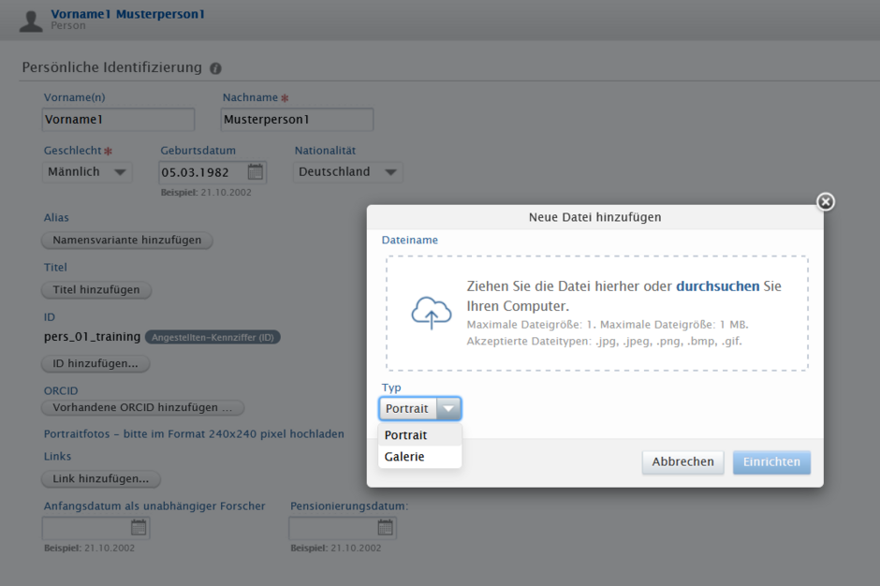Click the Nachname input field
This screenshot has width=880, height=586.
[297, 120]
